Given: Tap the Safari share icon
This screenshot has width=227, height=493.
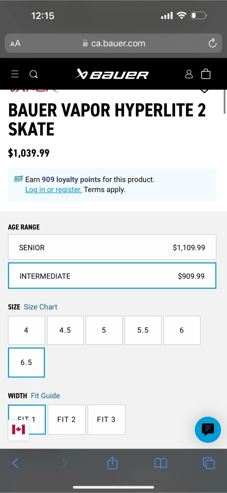Looking at the screenshot, I should (x=112, y=463).
